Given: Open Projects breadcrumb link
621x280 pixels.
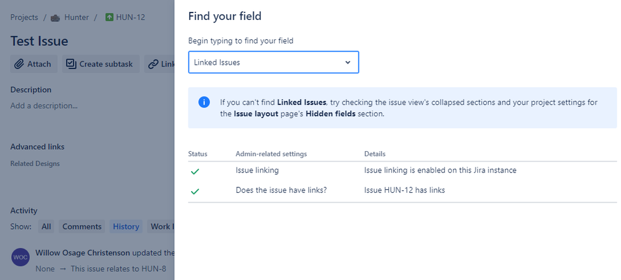Looking at the screenshot, I should pos(24,17).
